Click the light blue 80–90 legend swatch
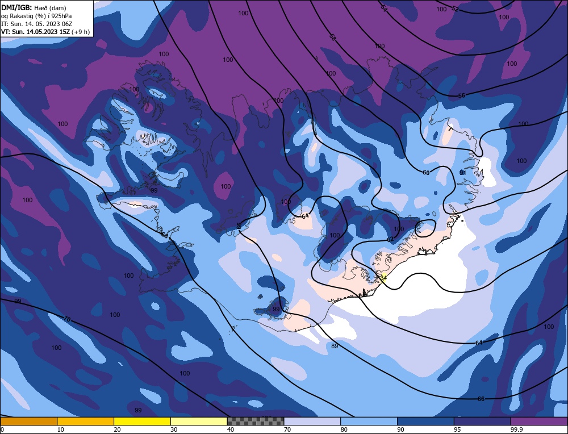The width and height of the screenshot is (568, 434). click(369, 421)
